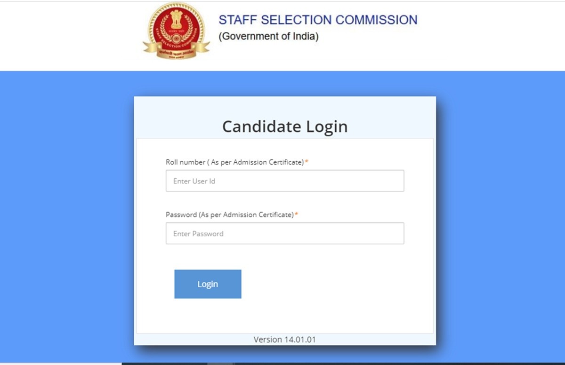Click the Enter User Id placeholder text

point(194,181)
